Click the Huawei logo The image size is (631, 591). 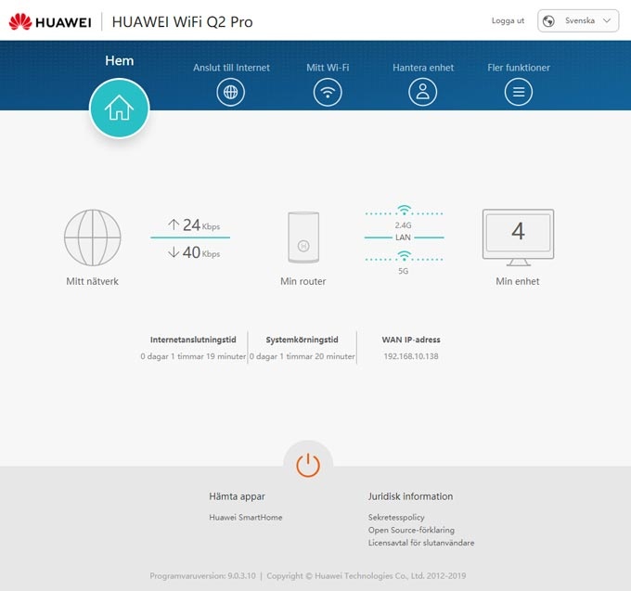tap(50, 21)
